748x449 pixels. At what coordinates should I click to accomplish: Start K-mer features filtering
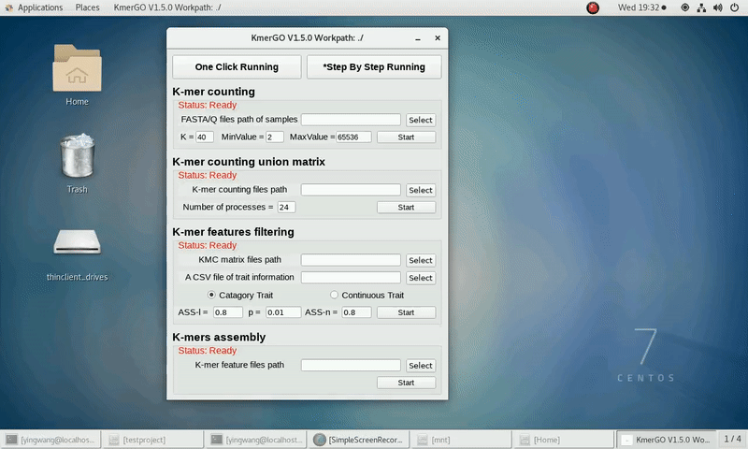point(406,312)
